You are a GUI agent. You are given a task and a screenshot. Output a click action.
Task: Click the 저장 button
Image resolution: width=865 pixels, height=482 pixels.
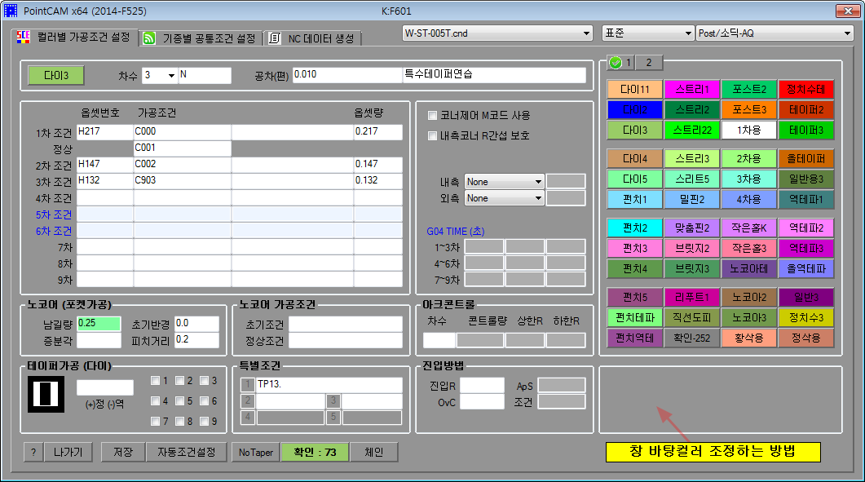tap(123, 452)
